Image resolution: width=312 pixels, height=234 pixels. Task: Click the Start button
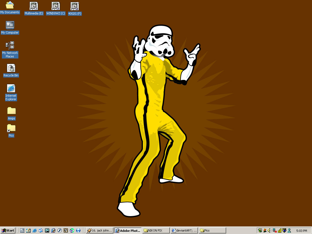pos(8,230)
